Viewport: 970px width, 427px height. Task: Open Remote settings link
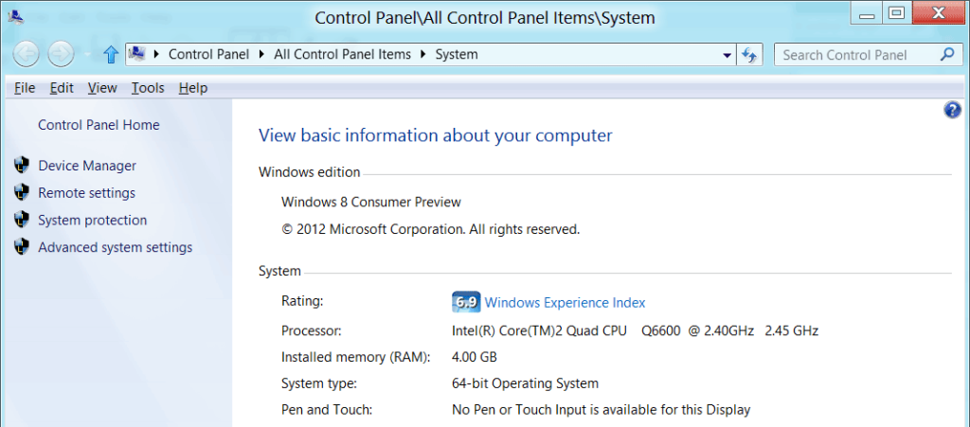pyautogui.click(x=86, y=193)
